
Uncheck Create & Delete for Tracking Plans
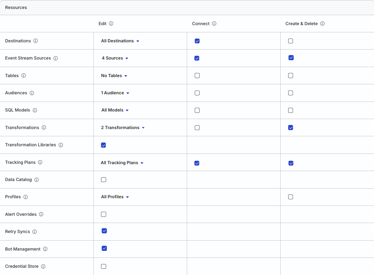click(291, 163)
